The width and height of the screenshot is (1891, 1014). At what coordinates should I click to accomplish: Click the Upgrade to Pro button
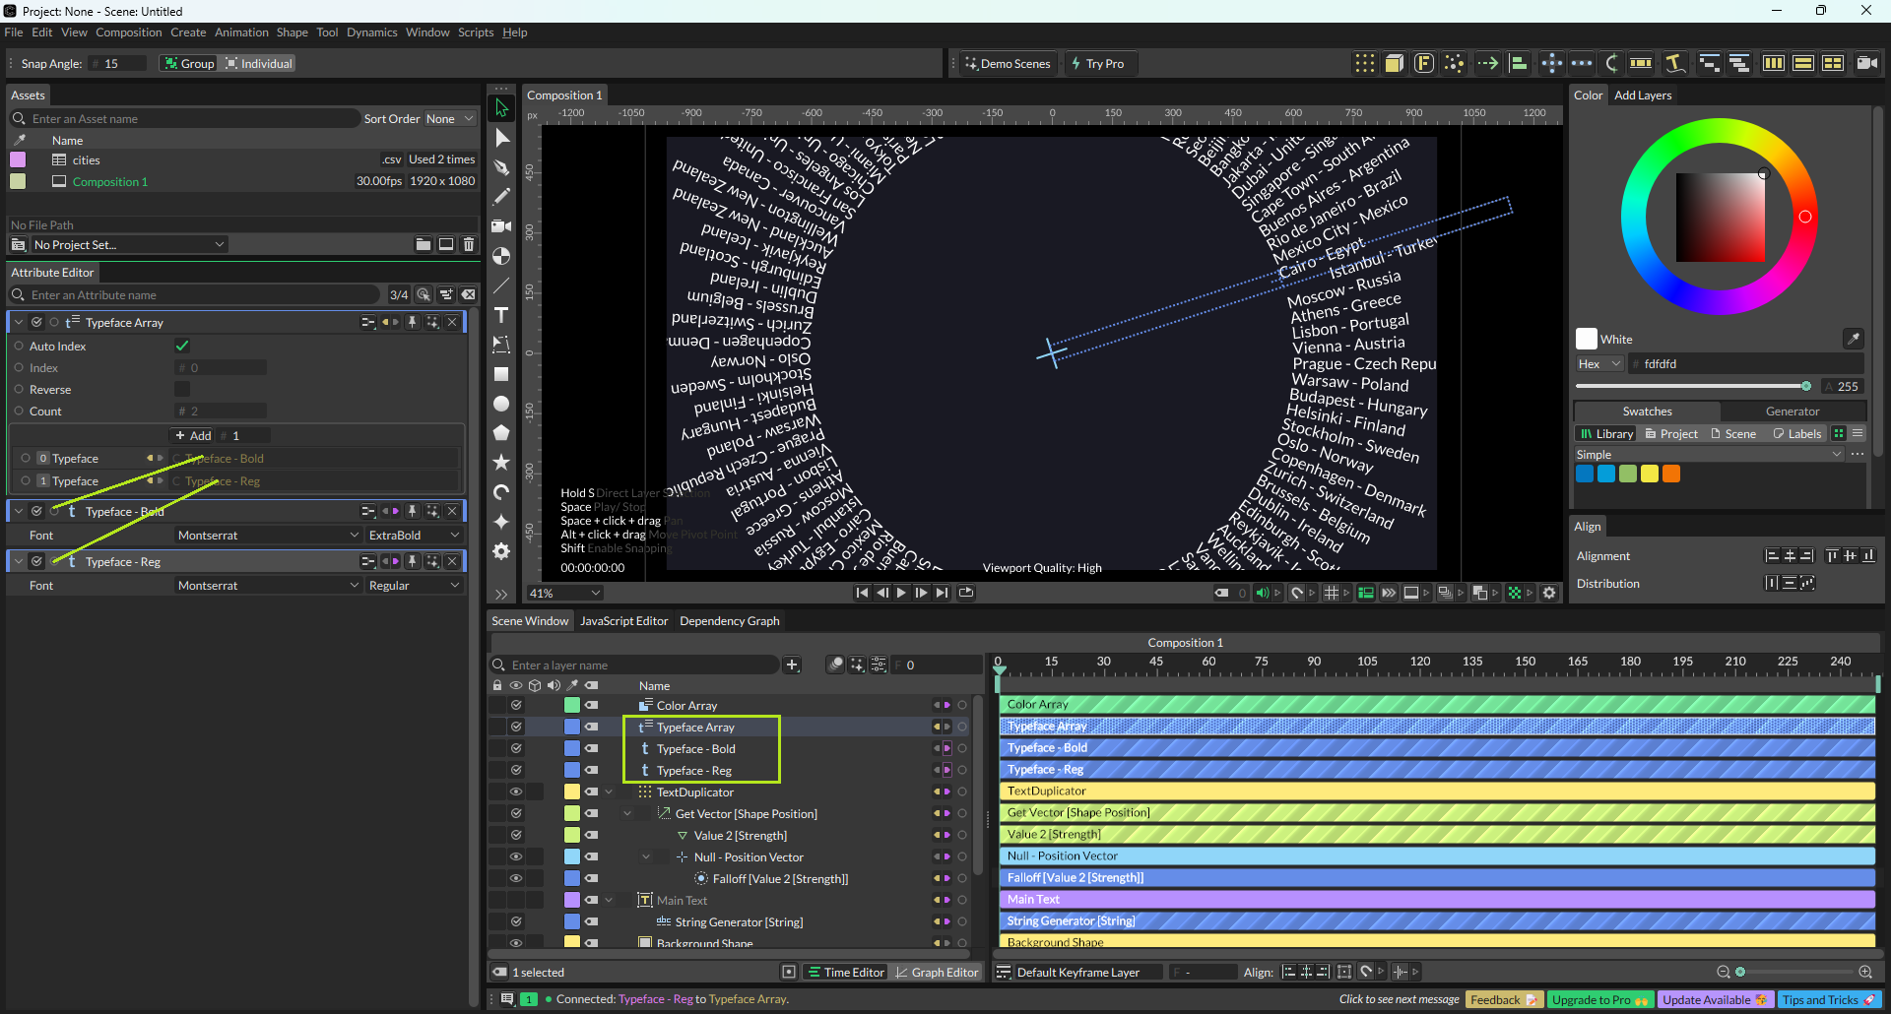tap(1599, 999)
